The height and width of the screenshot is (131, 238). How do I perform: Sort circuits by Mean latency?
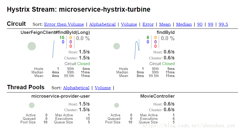[165, 24]
